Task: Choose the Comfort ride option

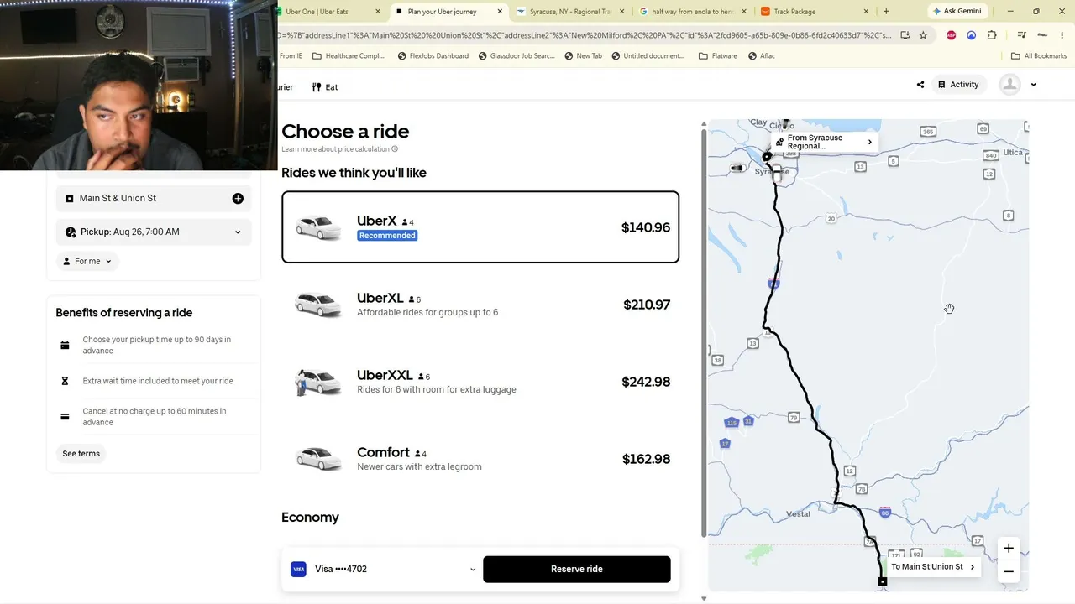Action: 480,459
